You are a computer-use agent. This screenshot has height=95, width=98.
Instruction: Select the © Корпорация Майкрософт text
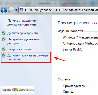[80, 43]
